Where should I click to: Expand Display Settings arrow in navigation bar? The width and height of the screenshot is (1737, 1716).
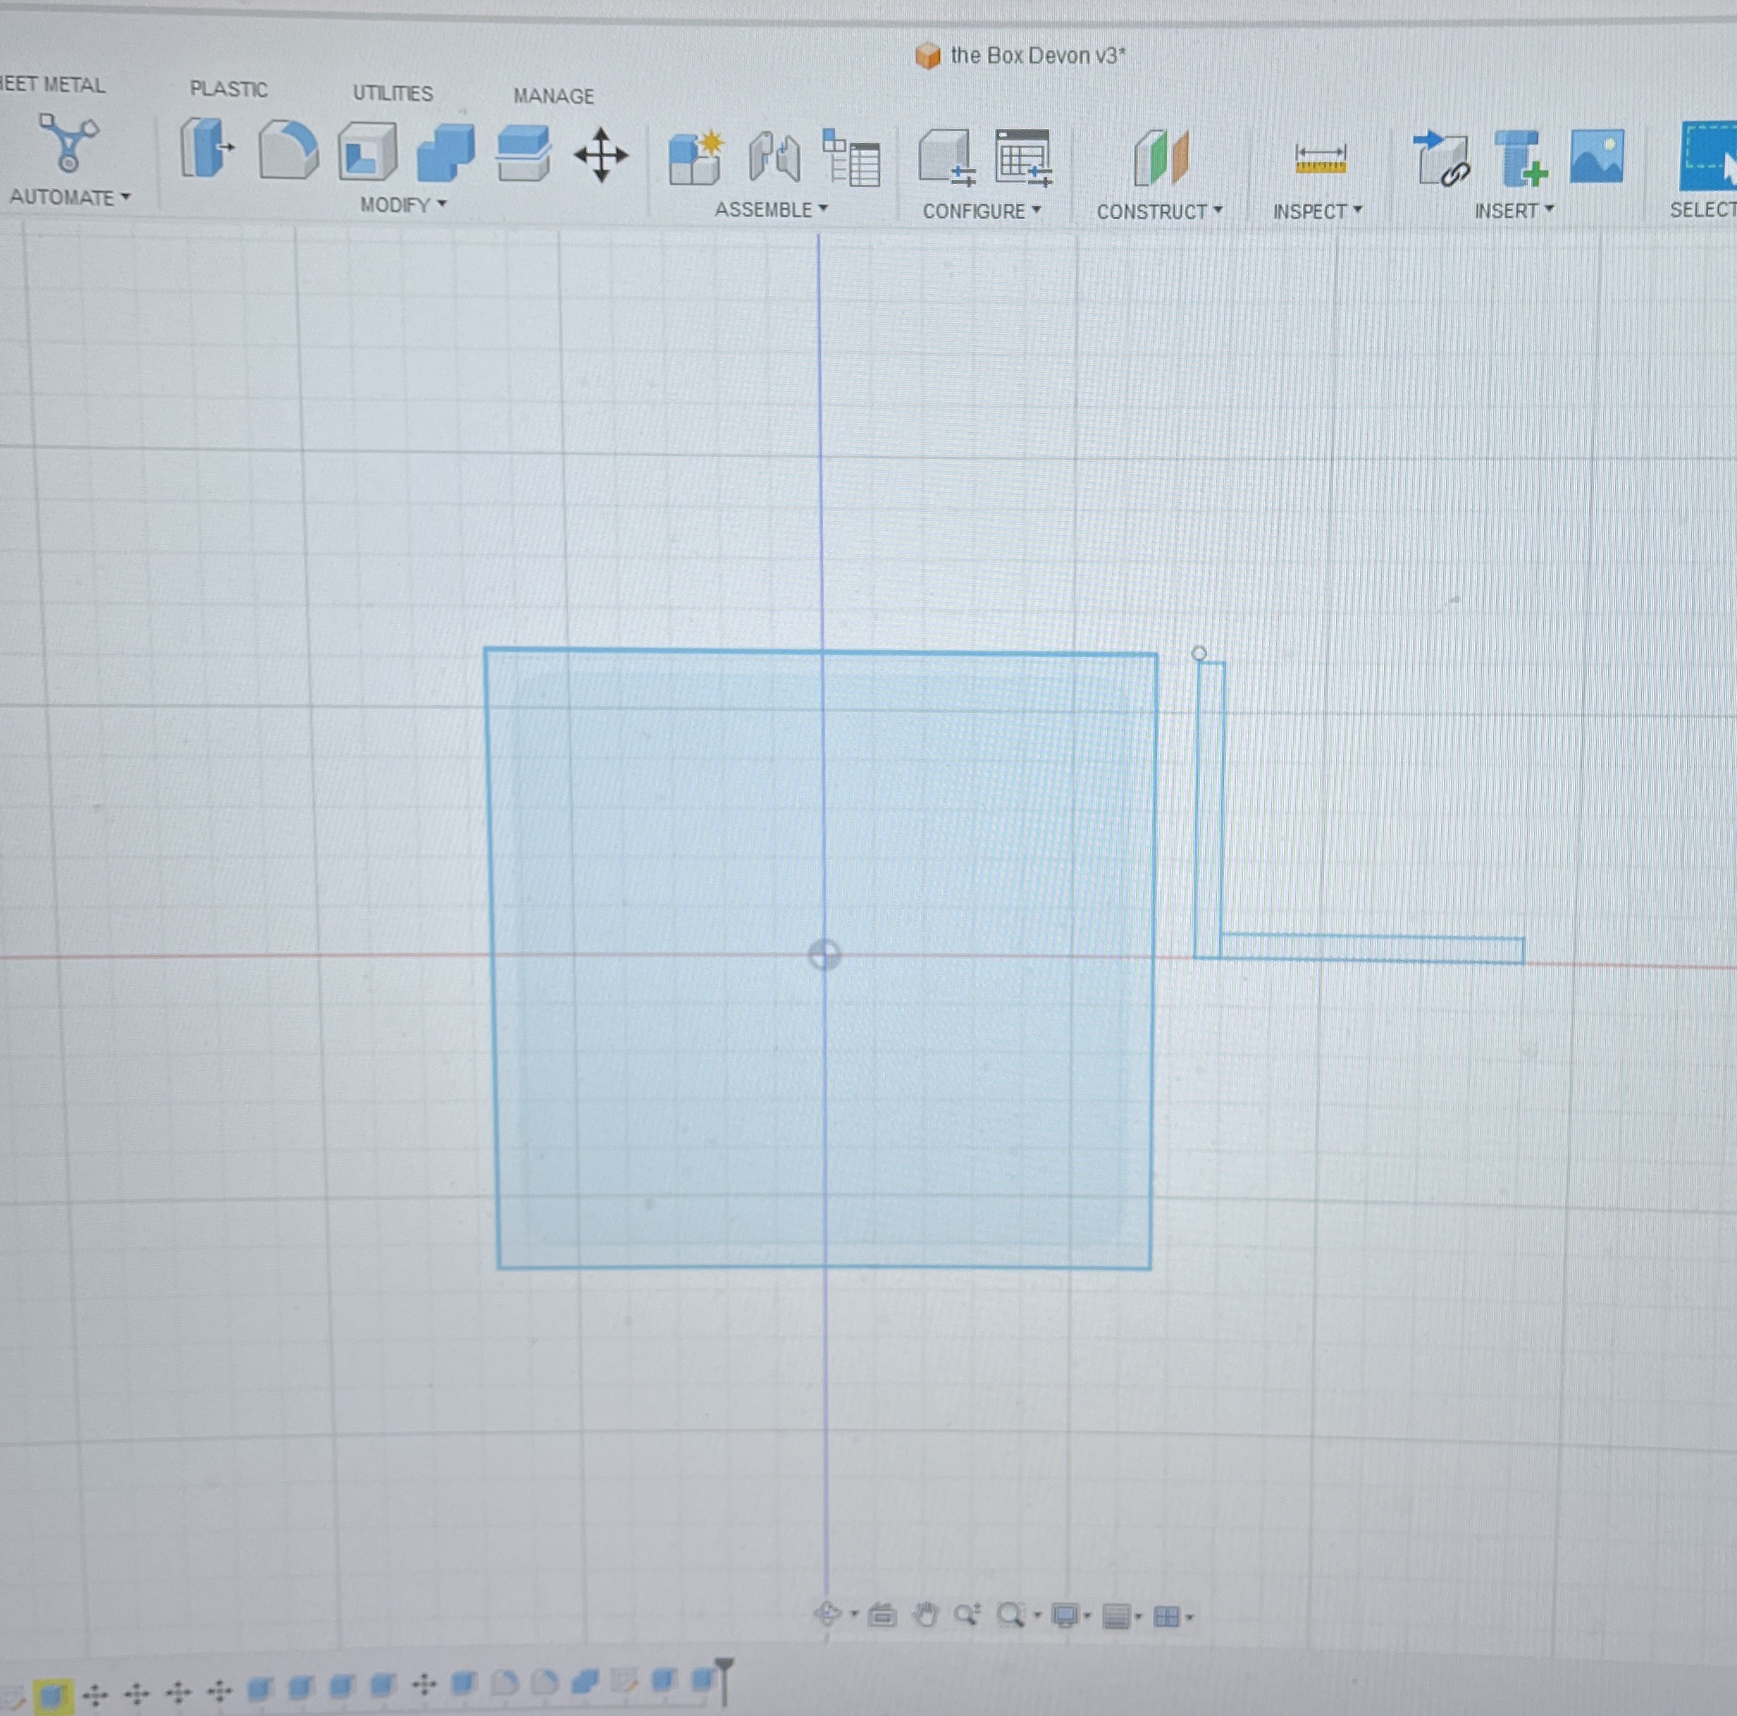[x=1088, y=1616]
